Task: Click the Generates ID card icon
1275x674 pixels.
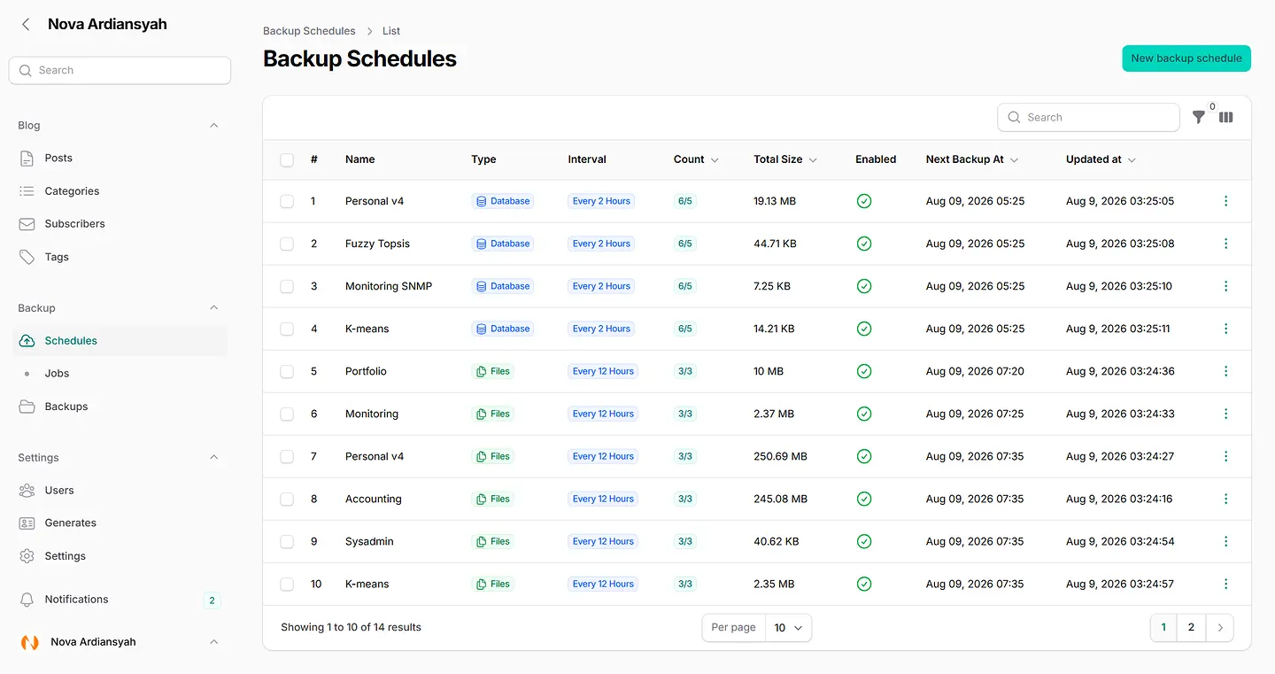Action: coord(27,523)
